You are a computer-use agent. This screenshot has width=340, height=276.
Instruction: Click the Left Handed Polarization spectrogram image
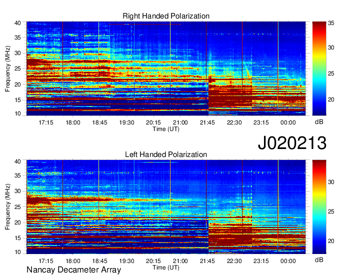click(166, 207)
